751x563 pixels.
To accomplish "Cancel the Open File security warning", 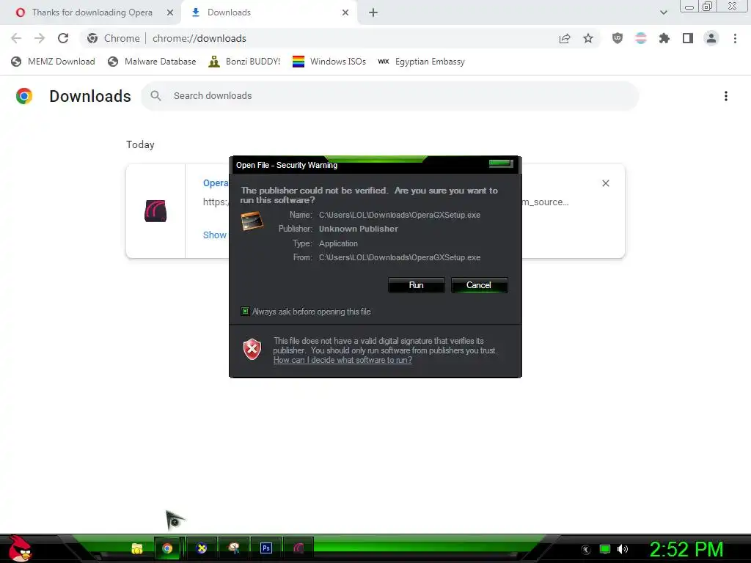I will (x=479, y=285).
